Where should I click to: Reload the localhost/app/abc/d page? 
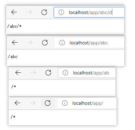44,12
